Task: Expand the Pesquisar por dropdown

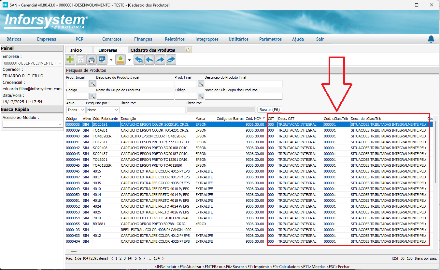Action: (103, 110)
